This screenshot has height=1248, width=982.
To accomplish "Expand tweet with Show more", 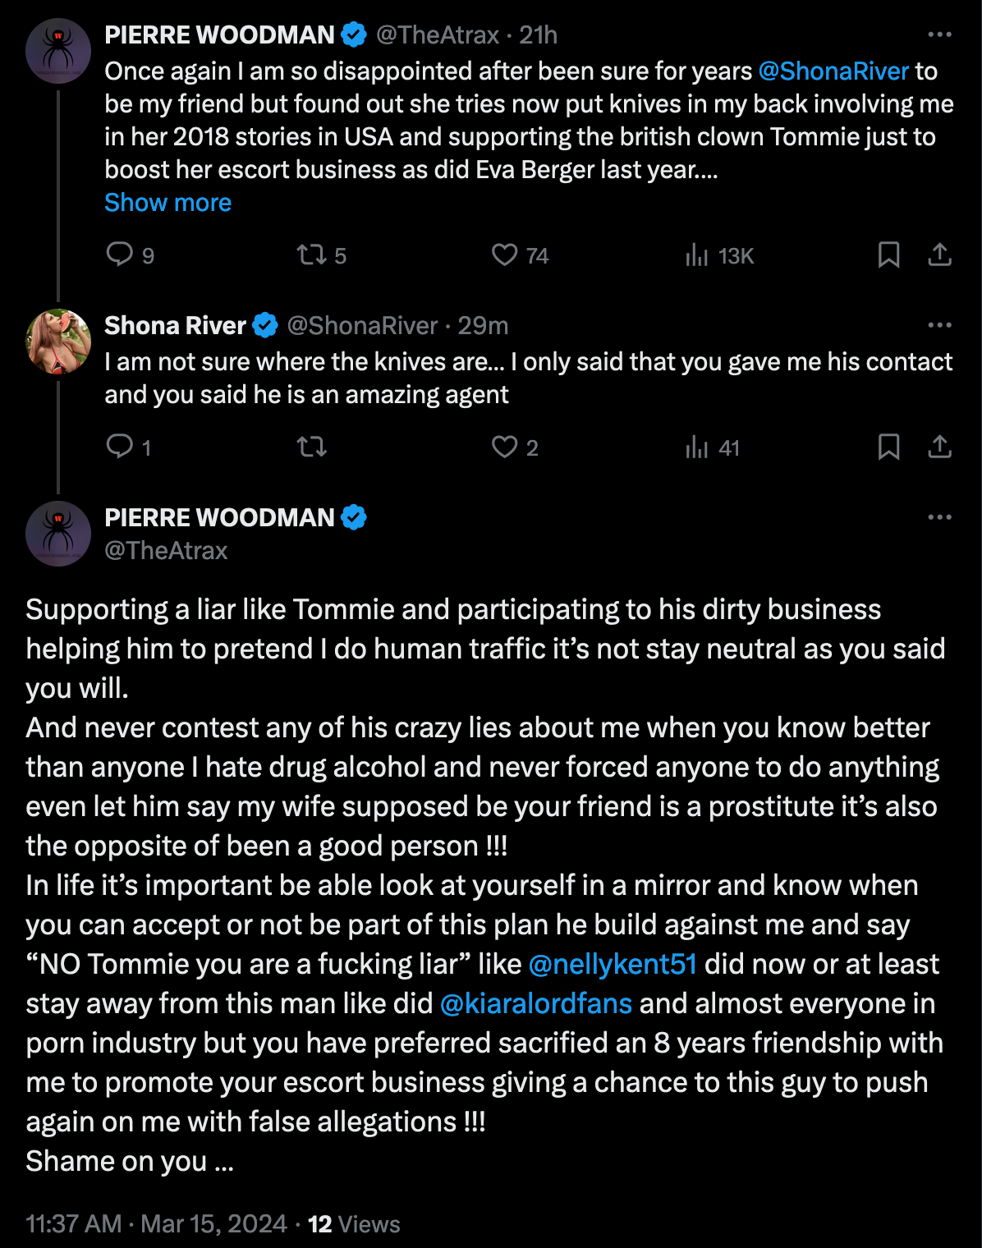I will pyautogui.click(x=167, y=203).
